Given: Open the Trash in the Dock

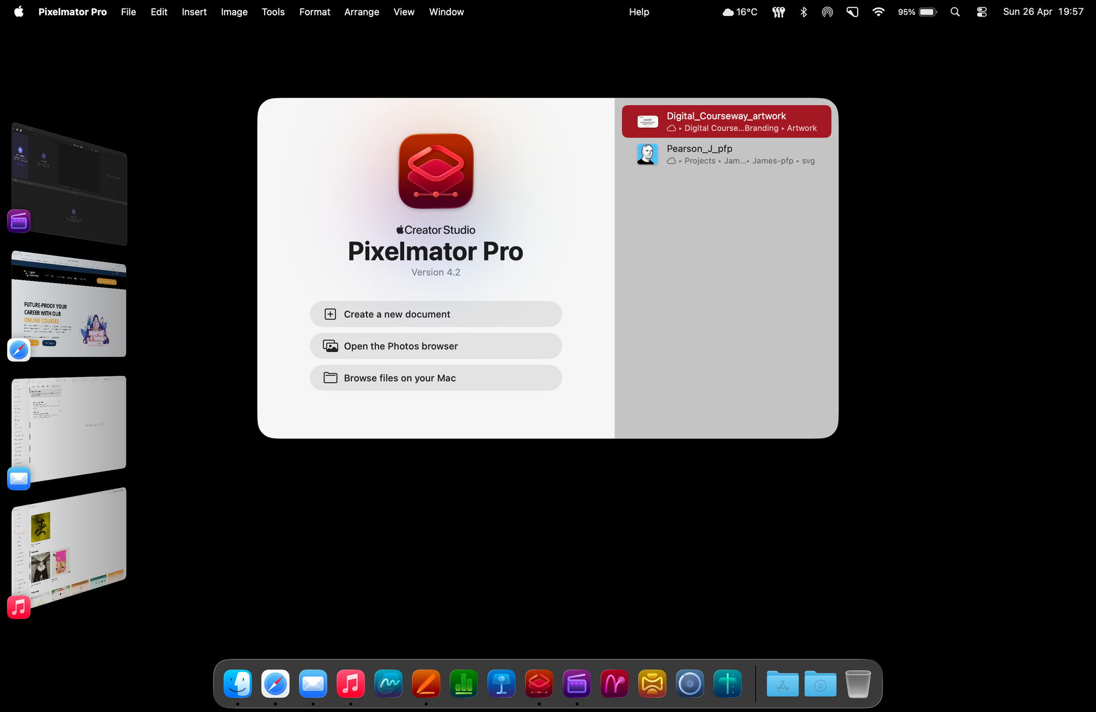Looking at the screenshot, I should (x=858, y=683).
